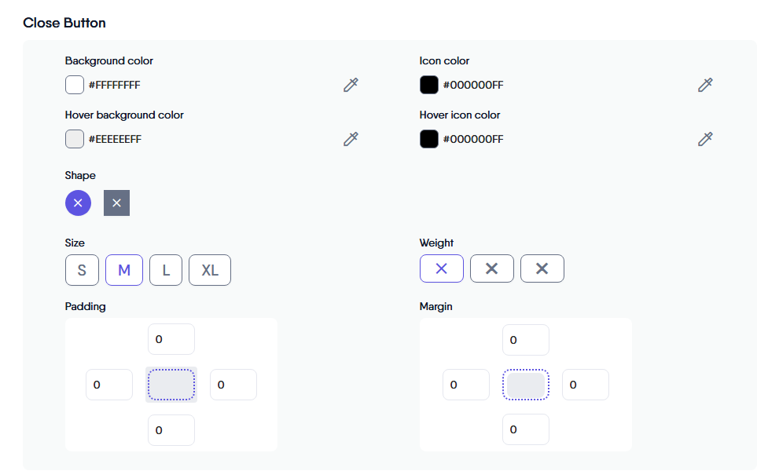The width and height of the screenshot is (768, 471).
Task: Open the Icon color black swatch
Action: pos(429,85)
